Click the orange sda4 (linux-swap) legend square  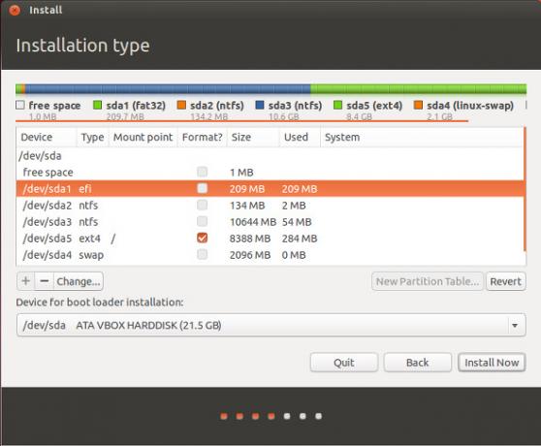(x=418, y=105)
